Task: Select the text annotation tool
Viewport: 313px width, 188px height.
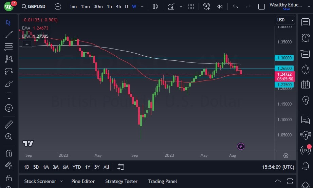Action: pos(9,96)
